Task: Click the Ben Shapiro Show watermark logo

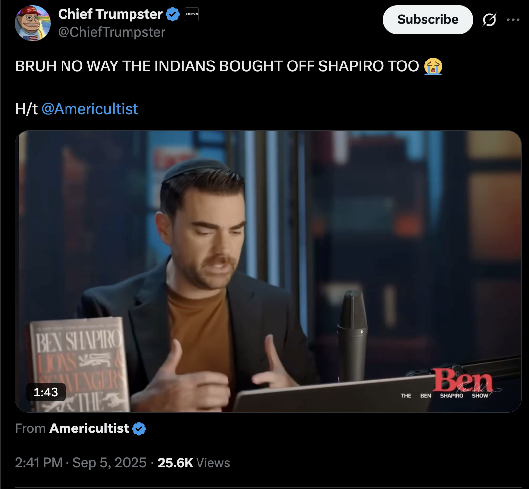Action: 451,384
